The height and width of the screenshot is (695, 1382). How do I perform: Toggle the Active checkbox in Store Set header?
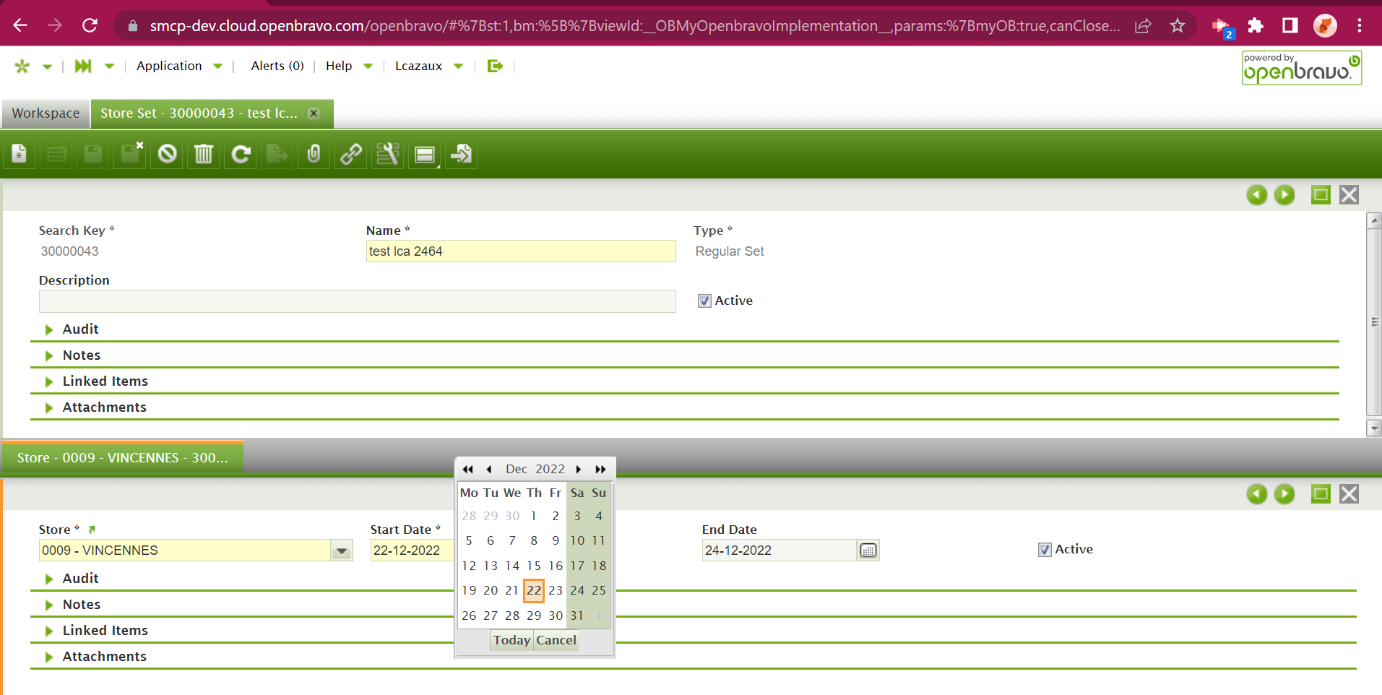pos(704,301)
